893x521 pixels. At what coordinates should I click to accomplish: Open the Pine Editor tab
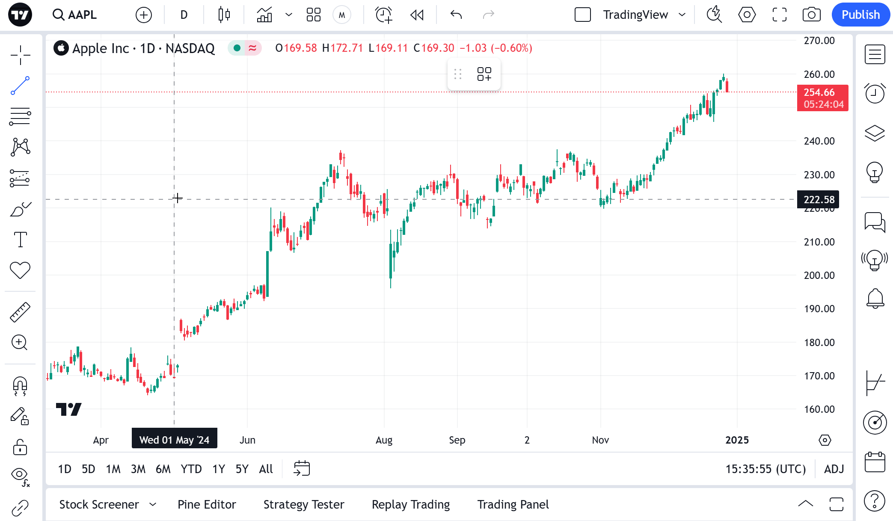coord(207,505)
